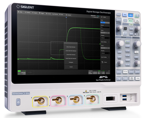The image size is (145, 118).
Task: Open the Display menu
Action: [27, 12]
